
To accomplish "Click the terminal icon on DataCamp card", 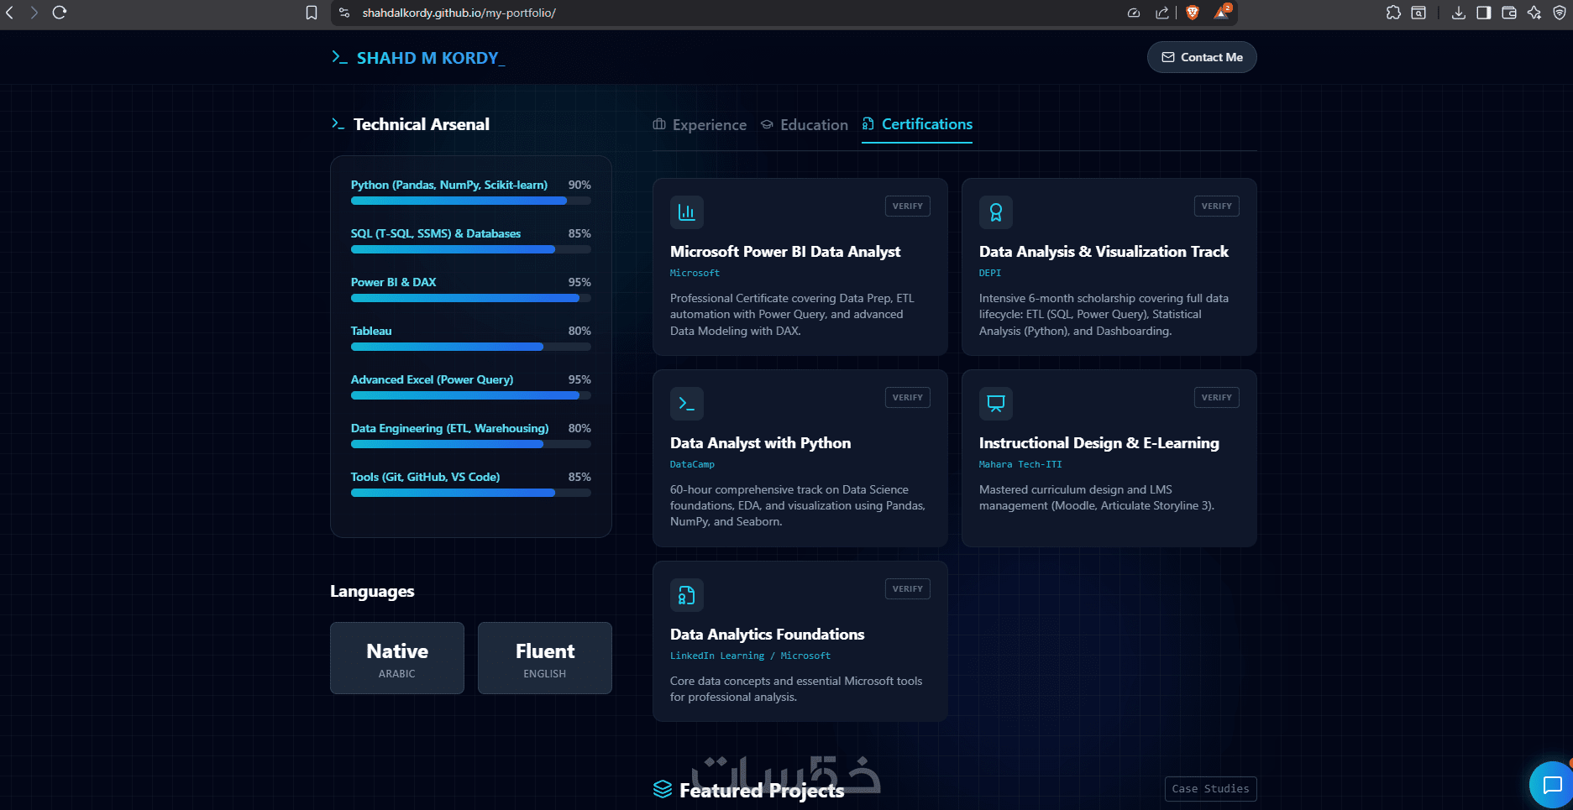I will pos(687,404).
